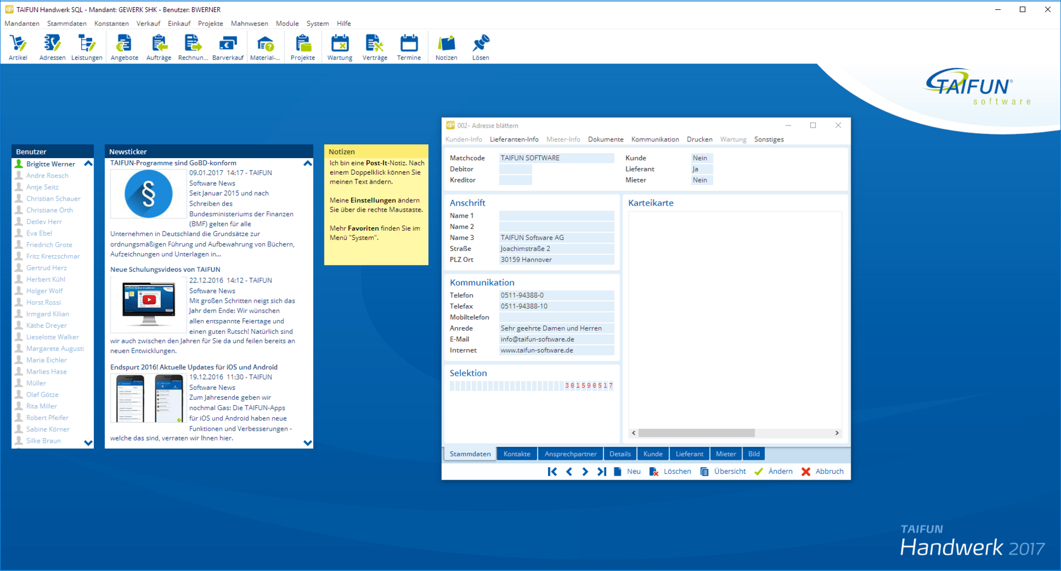Open the Artikel toolbar icon
This screenshot has height=571, width=1061.
pyautogui.click(x=18, y=47)
